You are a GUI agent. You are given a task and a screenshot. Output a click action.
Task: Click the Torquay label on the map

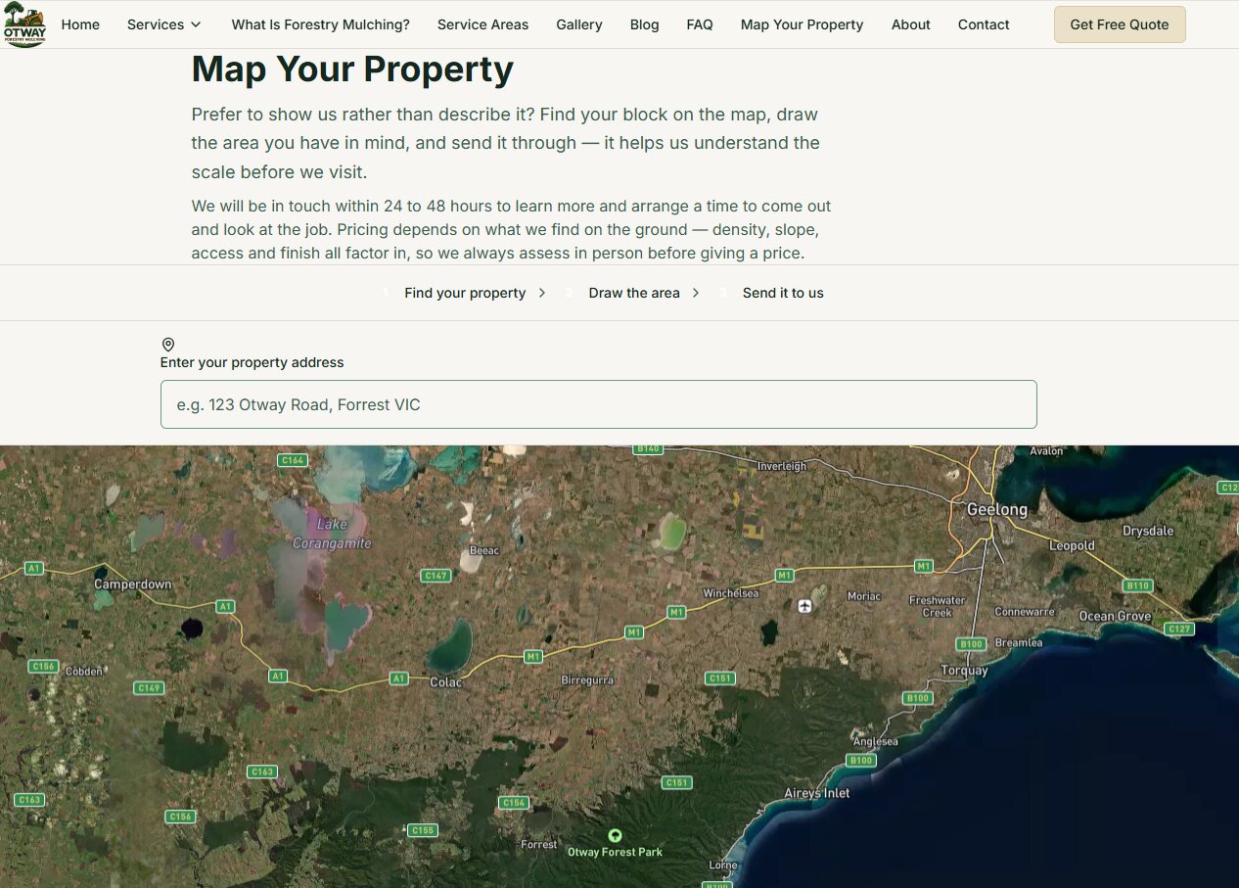(964, 671)
